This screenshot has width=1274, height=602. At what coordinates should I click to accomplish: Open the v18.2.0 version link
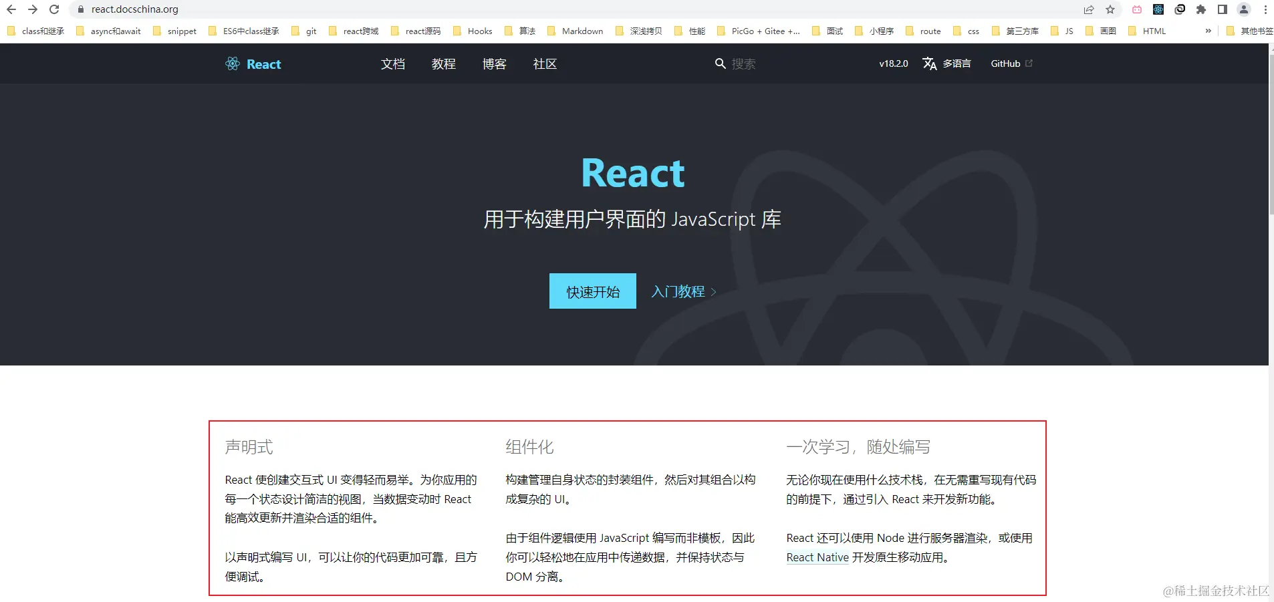click(894, 63)
